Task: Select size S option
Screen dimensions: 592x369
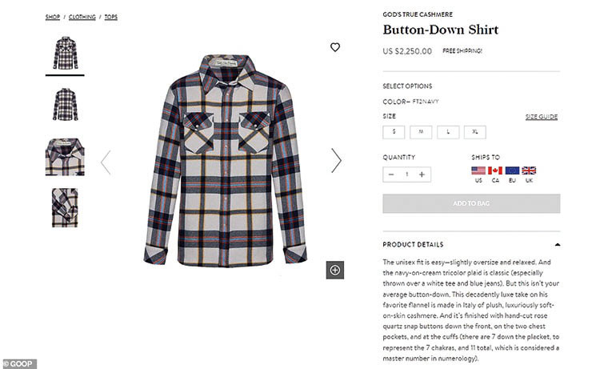Action: (x=394, y=132)
